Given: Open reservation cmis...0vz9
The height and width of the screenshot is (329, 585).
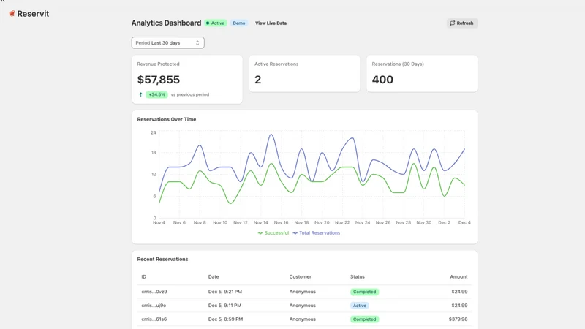Looking at the screenshot, I should [x=154, y=292].
